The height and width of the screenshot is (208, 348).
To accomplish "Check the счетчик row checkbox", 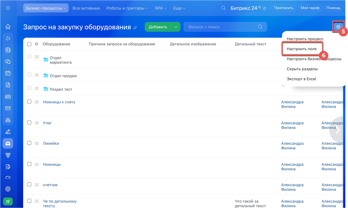I will click(29, 184).
